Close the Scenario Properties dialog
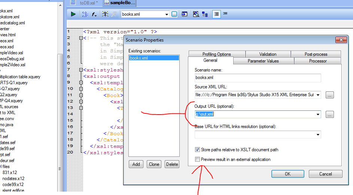Image resolution: width=353 pixels, height=195 pixels. (x=341, y=40)
